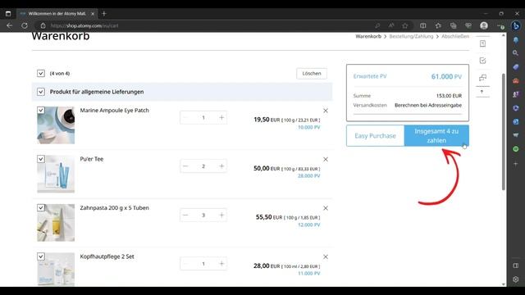Go back using the browser back arrow
This screenshot has height=295, width=525.
9,25
